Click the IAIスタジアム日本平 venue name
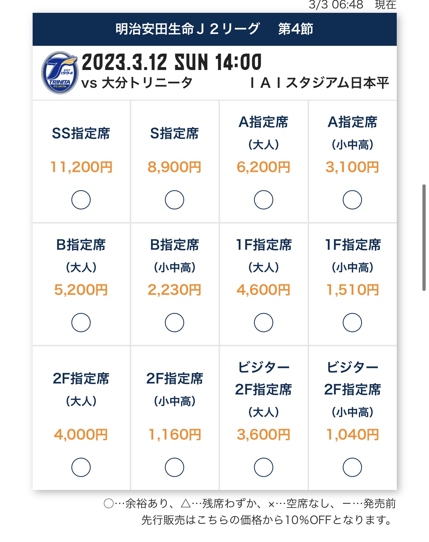429x542 pixels. (x=319, y=83)
